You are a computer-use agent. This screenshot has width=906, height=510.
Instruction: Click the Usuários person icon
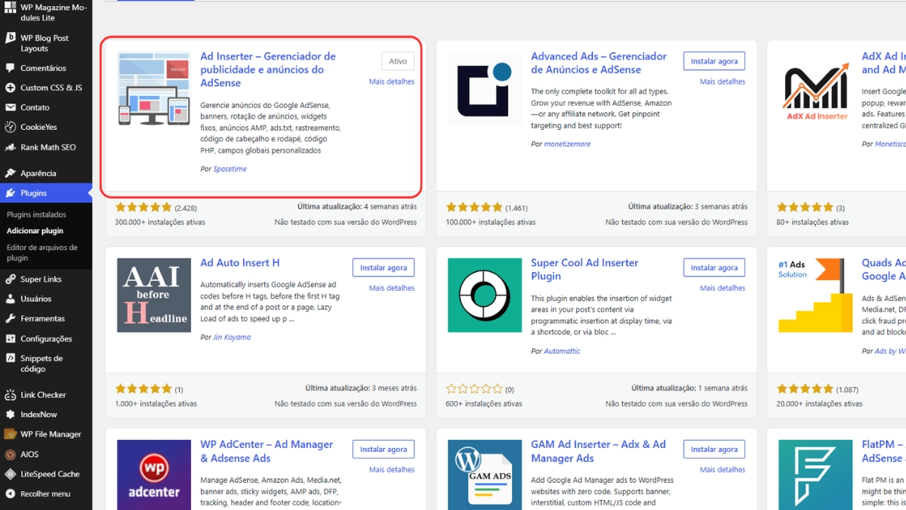tap(10, 298)
